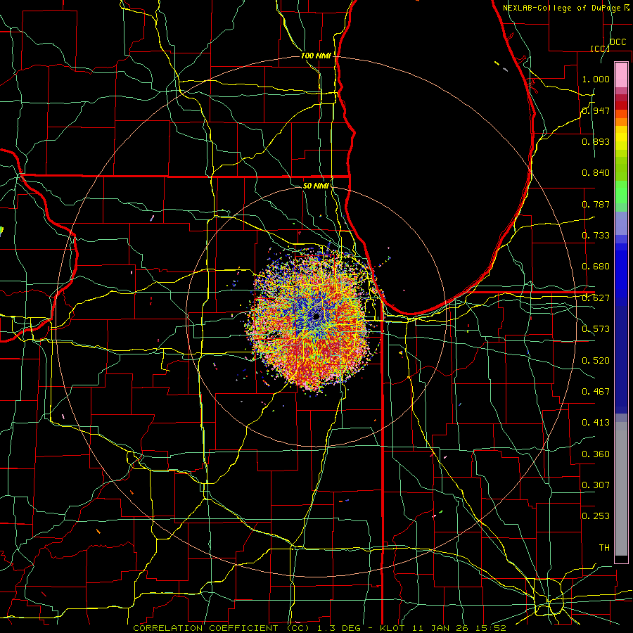Pick the gray swatch on the color bar
This screenshot has height=633, width=633.
pos(621,489)
